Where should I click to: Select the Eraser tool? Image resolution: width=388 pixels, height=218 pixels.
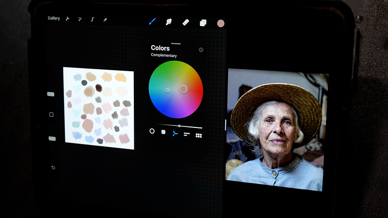click(186, 22)
